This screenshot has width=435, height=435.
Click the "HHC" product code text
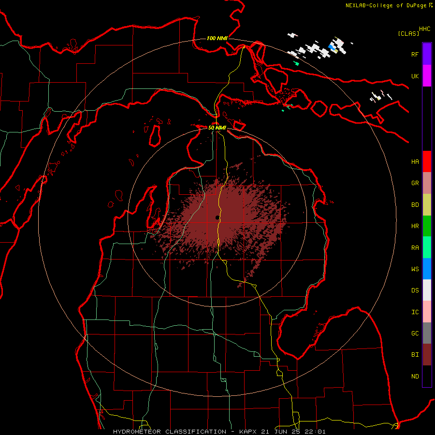click(x=424, y=29)
